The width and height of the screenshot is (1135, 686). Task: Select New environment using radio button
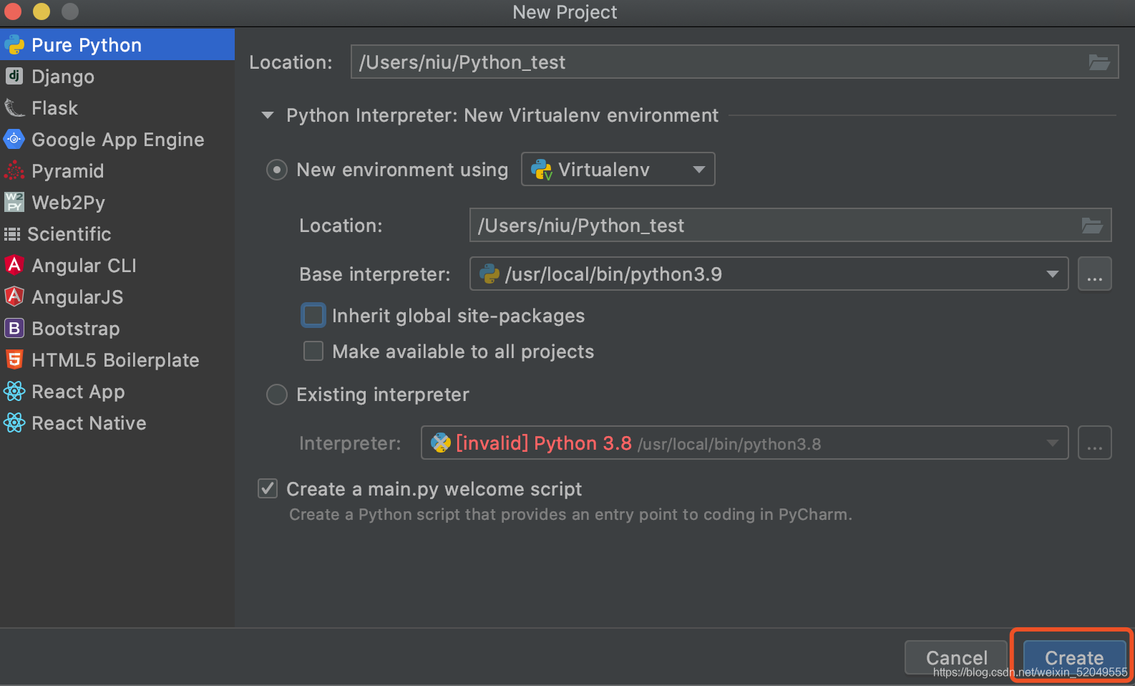point(277,170)
